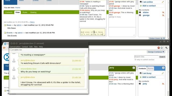The image size is (172, 96).
Task: Click 'I am busy' status text
Action: tap(147, 73)
